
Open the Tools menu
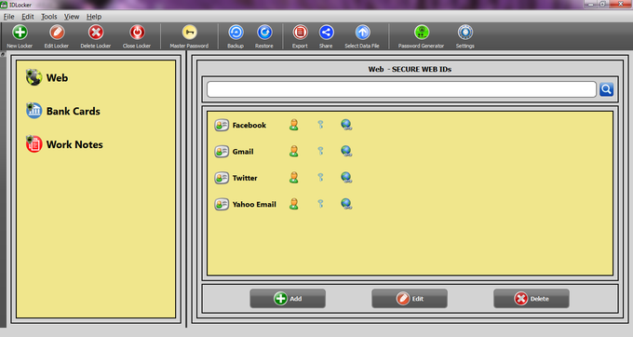48,17
